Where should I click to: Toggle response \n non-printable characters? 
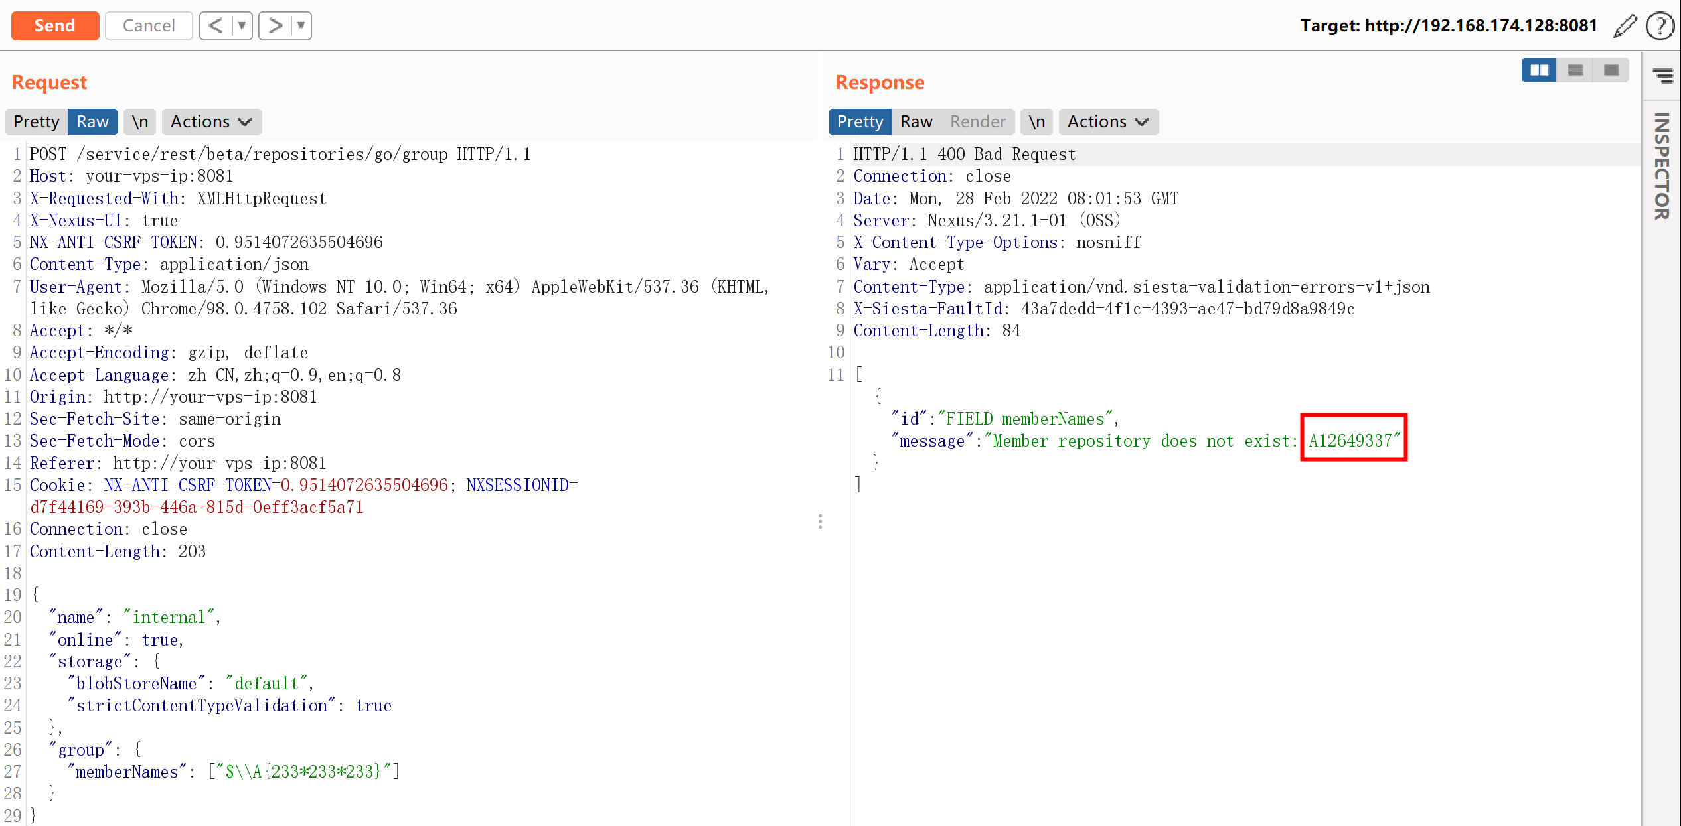[x=1036, y=122]
